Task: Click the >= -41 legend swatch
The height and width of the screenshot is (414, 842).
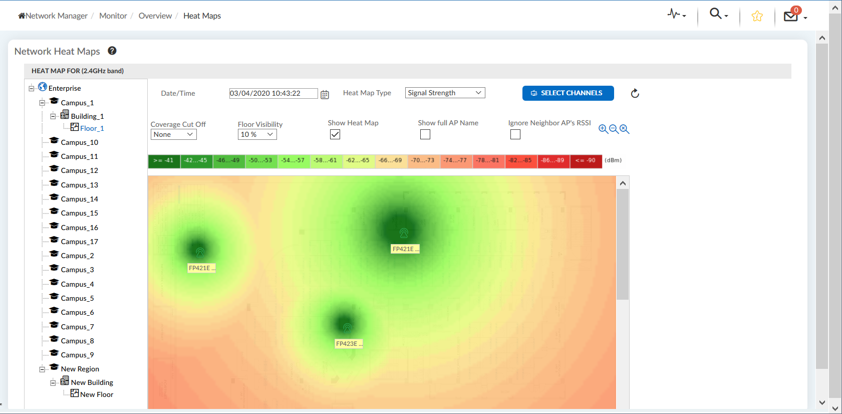Action: [x=164, y=161]
